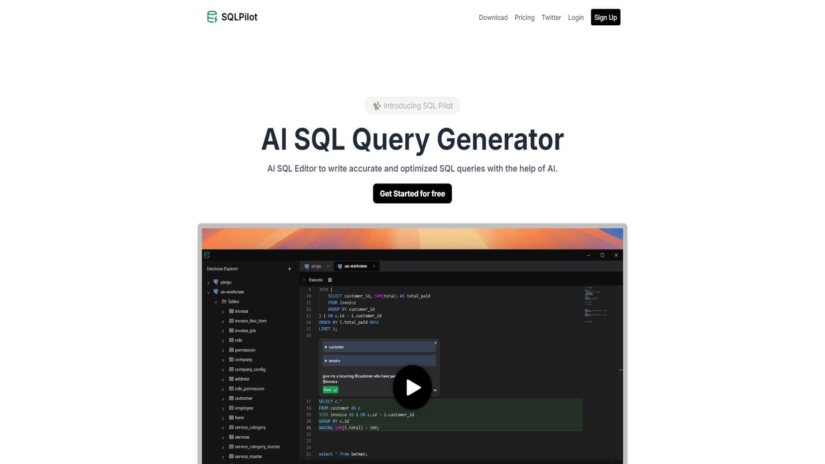
Task: Click the AI SQL Query Generator heading
Action: 412,139
